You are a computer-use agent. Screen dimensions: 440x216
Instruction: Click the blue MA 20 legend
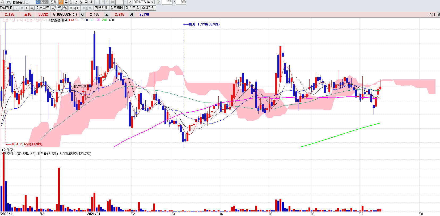(x=86, y=20)
